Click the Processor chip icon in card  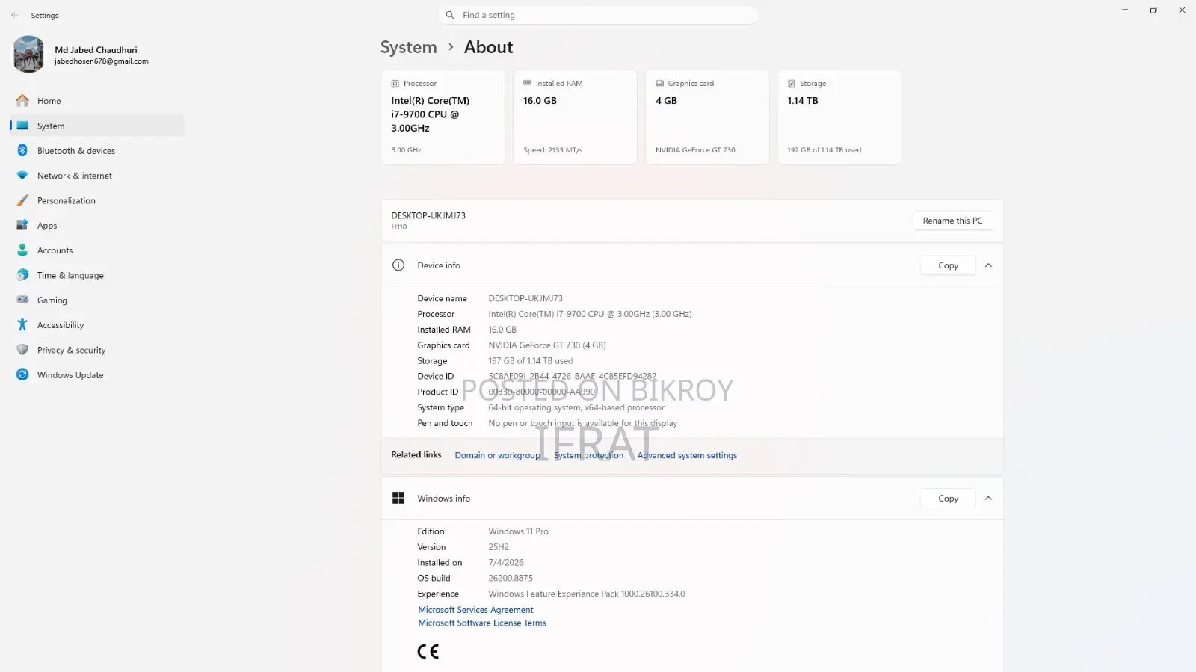pyautogui.click(x=395, y=84)
